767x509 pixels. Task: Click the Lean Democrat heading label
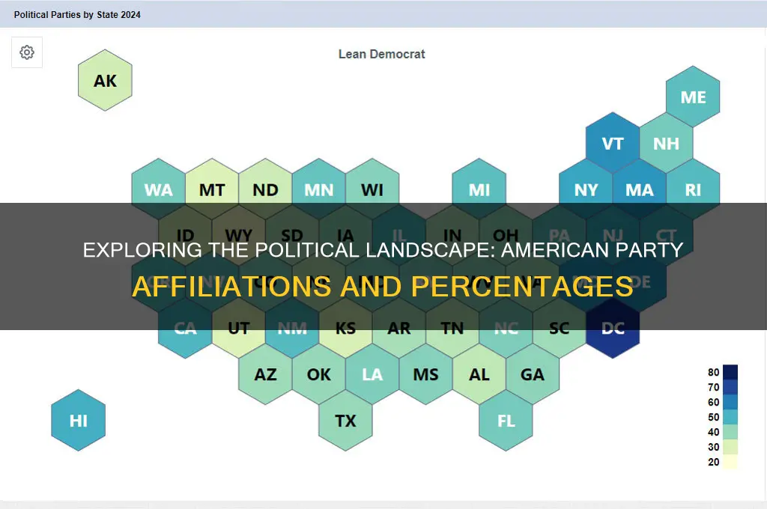[381, 53]
